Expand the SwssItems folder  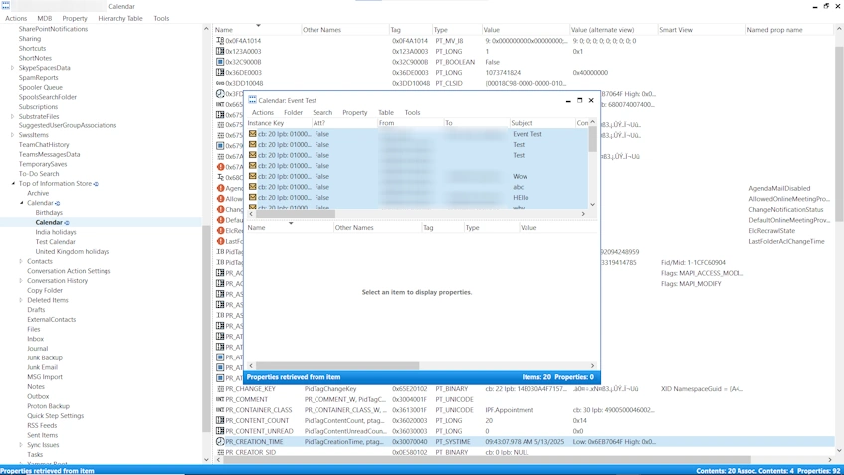[x=12, y=135]
